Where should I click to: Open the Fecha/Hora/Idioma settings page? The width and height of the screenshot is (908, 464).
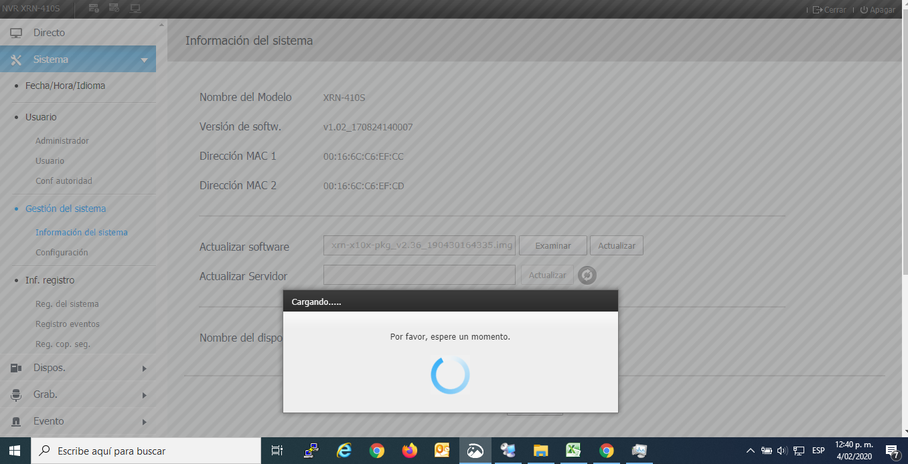tap(65, 86)
